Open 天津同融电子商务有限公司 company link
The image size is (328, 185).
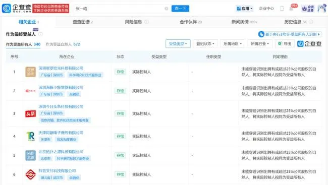[61, 133]
